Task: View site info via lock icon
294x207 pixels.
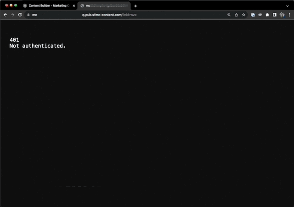Action: (x=28, y=15)
